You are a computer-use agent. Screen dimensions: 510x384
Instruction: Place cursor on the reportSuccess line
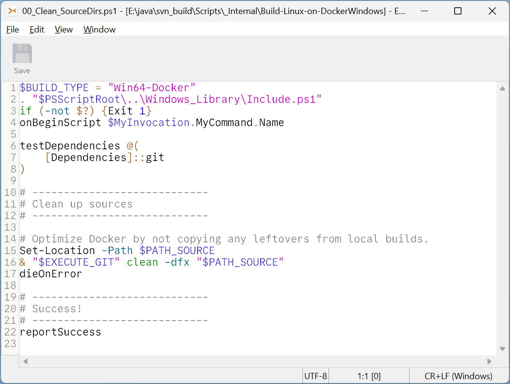tap(60, 332)
